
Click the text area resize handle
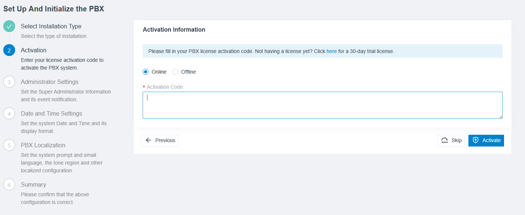tap(500, 116)
